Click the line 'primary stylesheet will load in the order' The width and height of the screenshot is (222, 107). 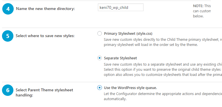coord(151,45)
